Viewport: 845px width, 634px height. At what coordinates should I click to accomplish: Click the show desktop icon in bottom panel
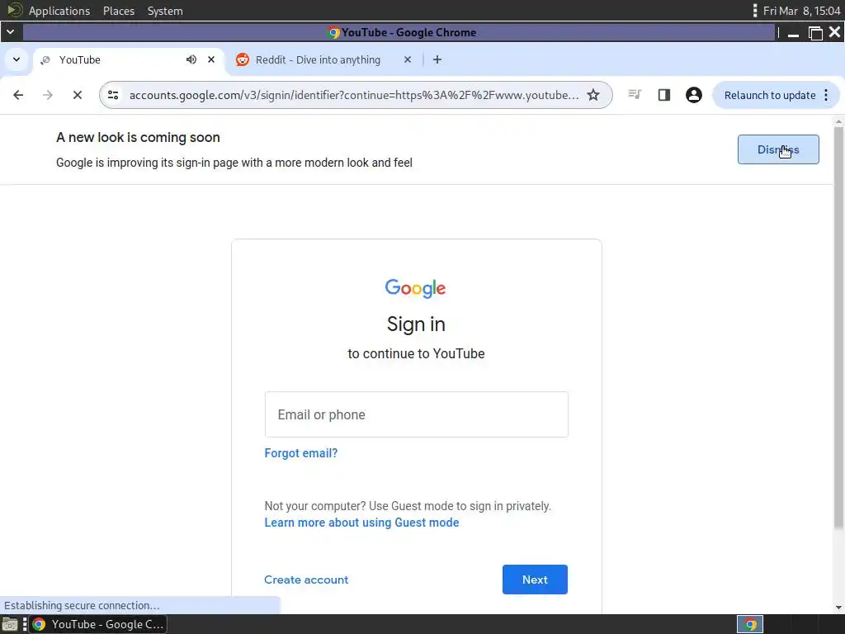(10, 624)
